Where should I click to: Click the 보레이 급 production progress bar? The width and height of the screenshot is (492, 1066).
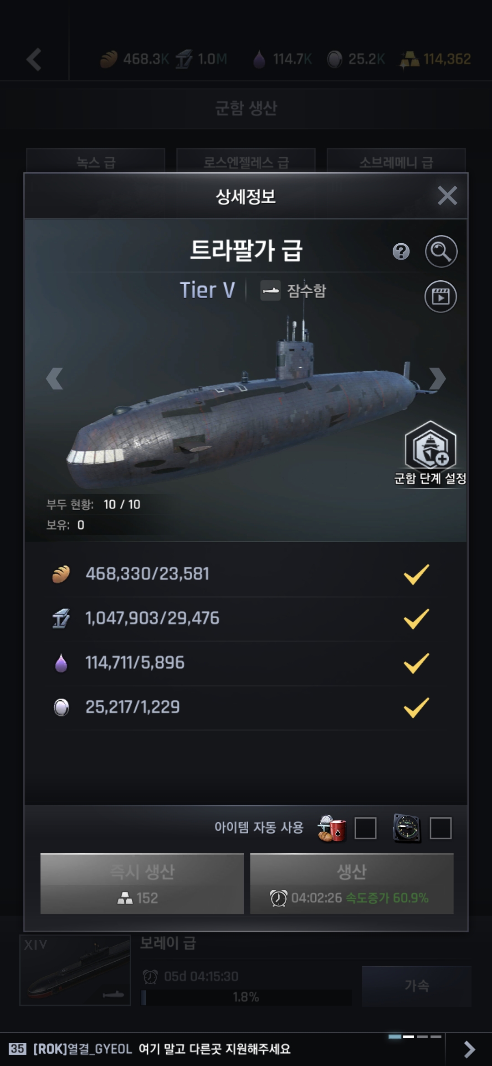(246, 997)
